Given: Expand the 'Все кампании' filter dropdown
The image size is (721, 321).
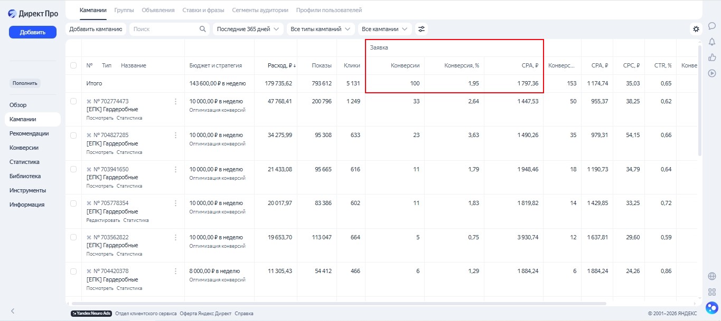Looking at the screenshot, I should pyautogui.click(x=385, y=29).
